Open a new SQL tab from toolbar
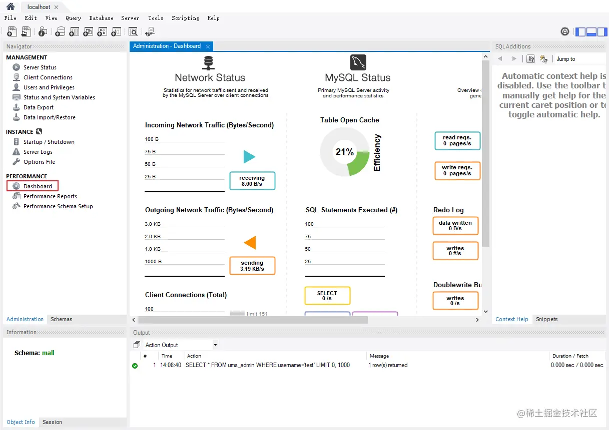The height and width of the screenshot is (430, 609). pyautogui.click(x=12, y=31)
